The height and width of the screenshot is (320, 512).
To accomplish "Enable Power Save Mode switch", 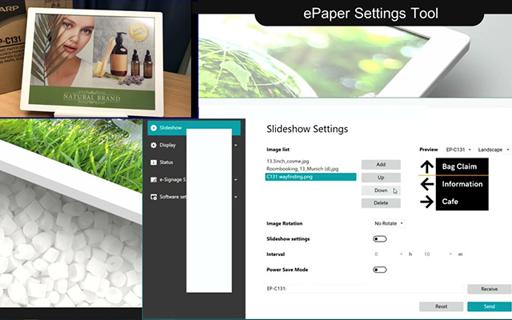I will (379, 270).
